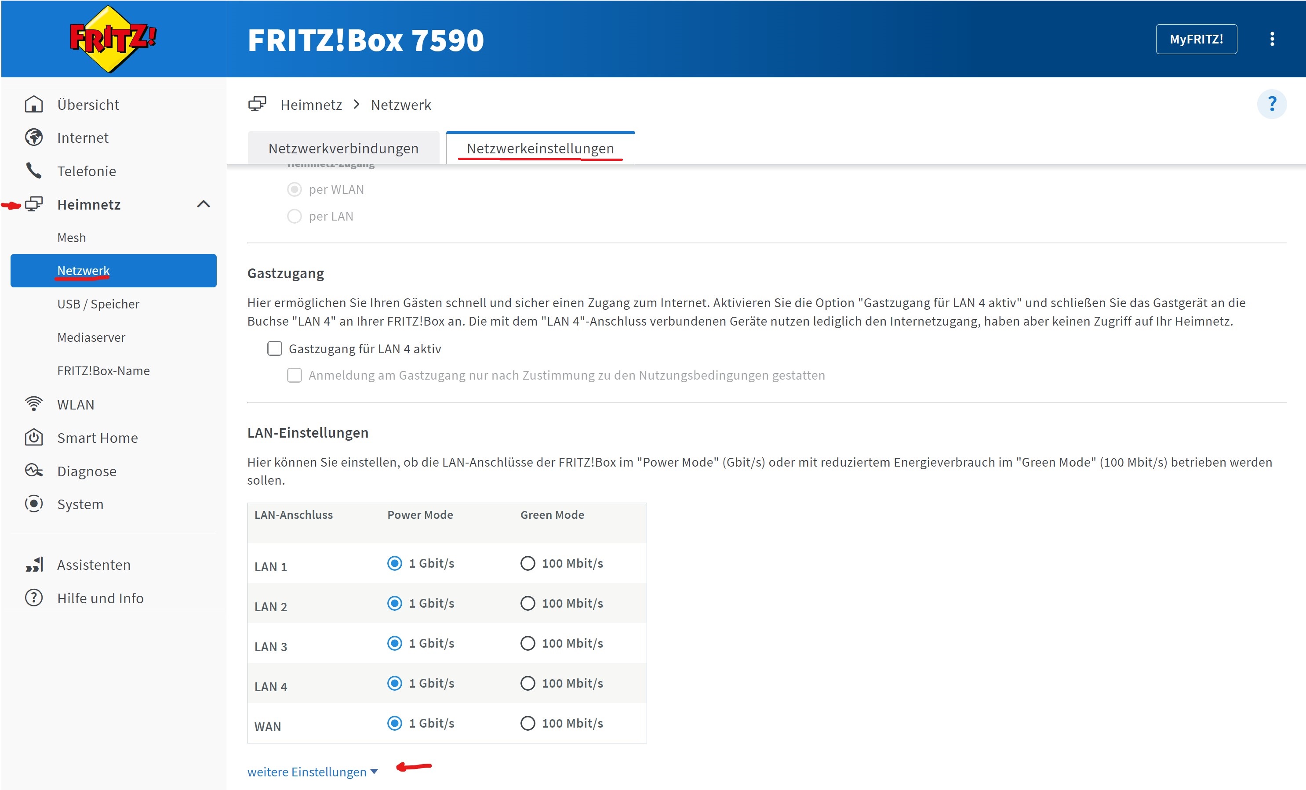1306x790 pixels.
Task: Click the Diagnose pulse icon
Action: tap(34, 471)
